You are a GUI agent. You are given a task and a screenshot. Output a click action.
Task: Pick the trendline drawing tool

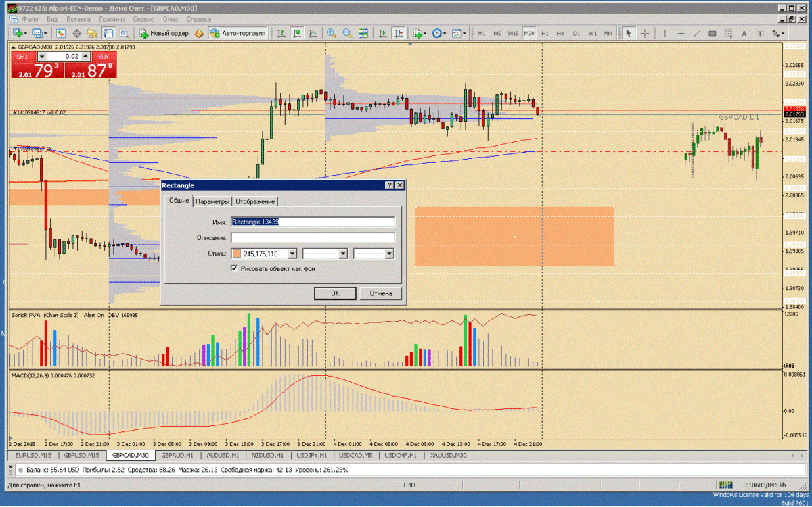(696, 33)
